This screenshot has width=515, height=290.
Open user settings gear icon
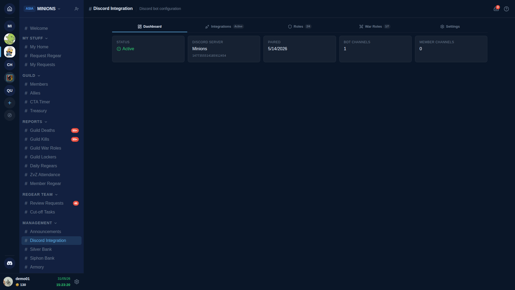tap(77, 282)
